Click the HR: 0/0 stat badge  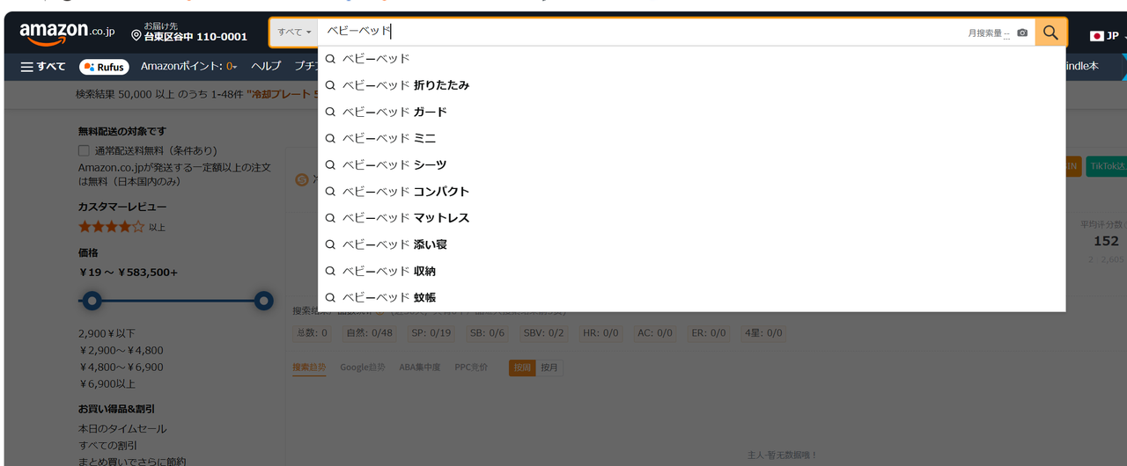click(601, 333)
